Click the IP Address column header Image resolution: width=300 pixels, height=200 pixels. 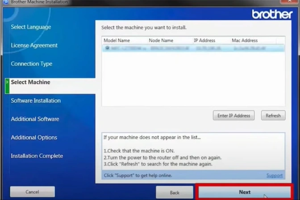pyautogui.click(x=204, y=41)
